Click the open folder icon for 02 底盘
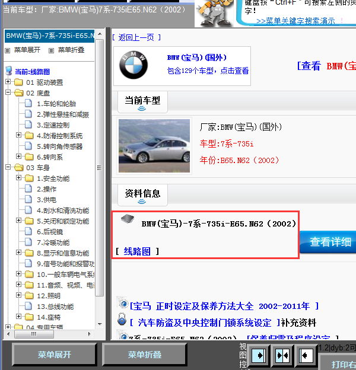The height and width of the screenshot is (370, 356). 18,92
